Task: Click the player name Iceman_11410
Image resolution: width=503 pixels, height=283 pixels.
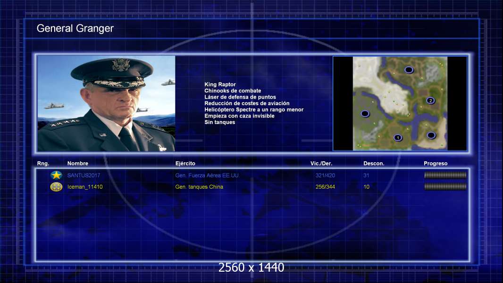Action: point(85,187)
